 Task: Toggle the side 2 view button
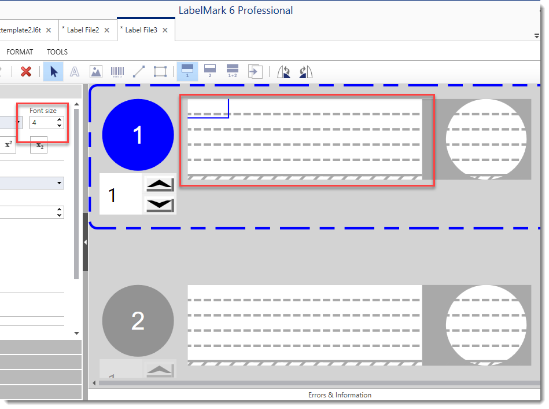point(209,71)
